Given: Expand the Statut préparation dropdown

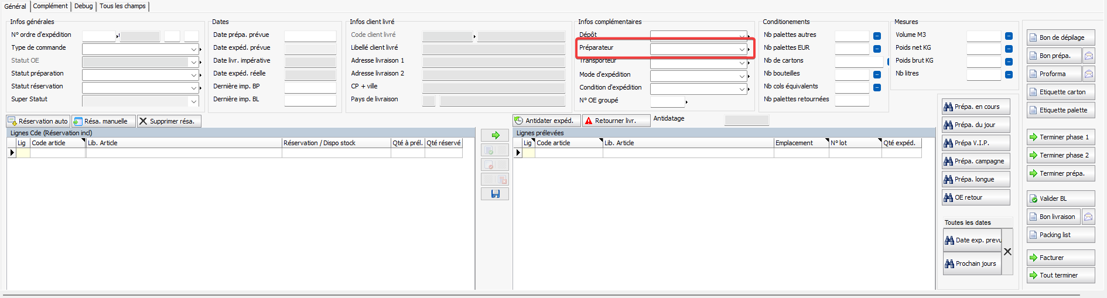Looking at the screenshot, I should tap(194, 76).
